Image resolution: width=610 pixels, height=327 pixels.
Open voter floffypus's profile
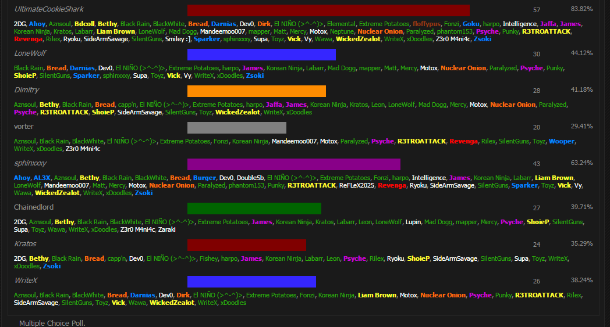[427, 24]
